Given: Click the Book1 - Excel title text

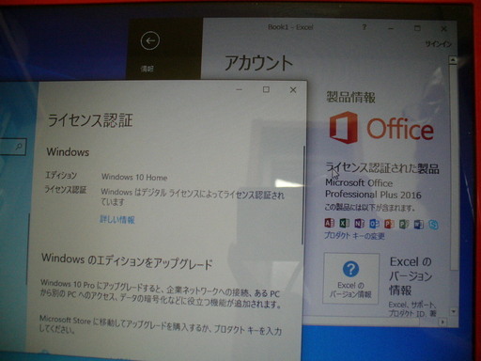Looking at the screenshot, I should point(290,27).
